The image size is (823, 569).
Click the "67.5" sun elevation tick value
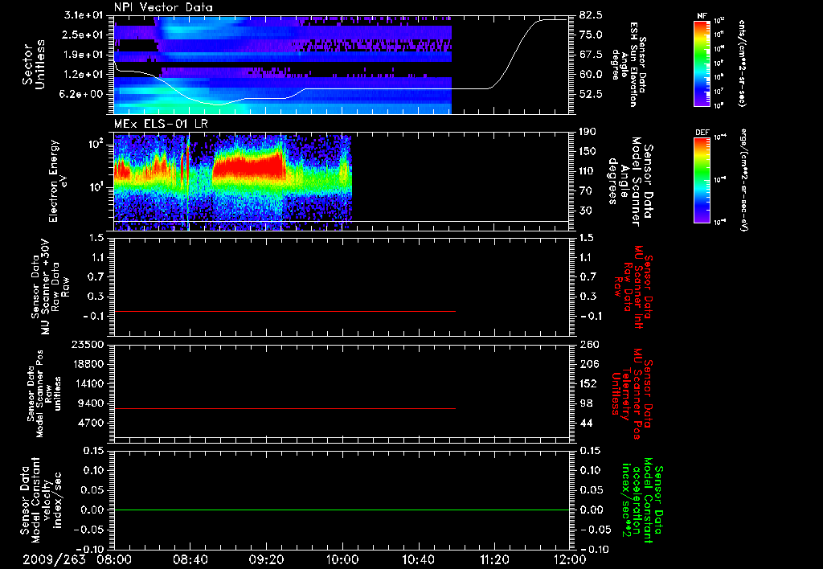click(591, 55)
